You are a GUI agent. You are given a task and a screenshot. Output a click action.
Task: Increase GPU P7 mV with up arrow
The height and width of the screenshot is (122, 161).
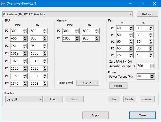[45, 82]
